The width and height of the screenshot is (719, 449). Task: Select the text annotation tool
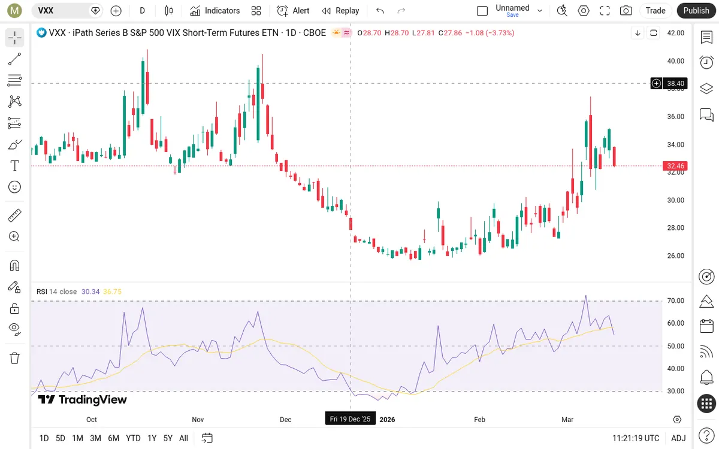click(15, 166)
